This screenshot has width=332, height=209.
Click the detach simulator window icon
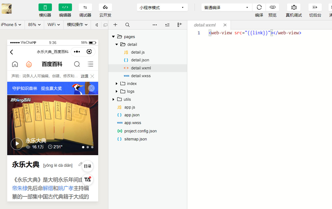[105, 25]
